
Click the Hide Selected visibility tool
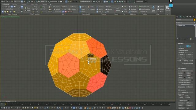tap(144, 7)
